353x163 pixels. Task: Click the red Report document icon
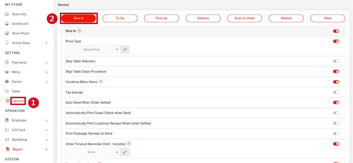click(8, 149)
